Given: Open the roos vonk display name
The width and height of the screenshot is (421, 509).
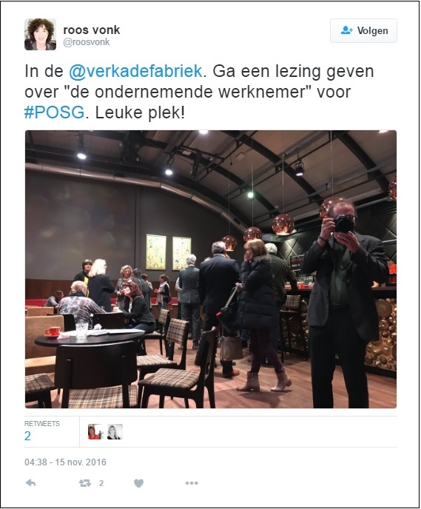Looking at the screenshot, I should tap(92, 30).
